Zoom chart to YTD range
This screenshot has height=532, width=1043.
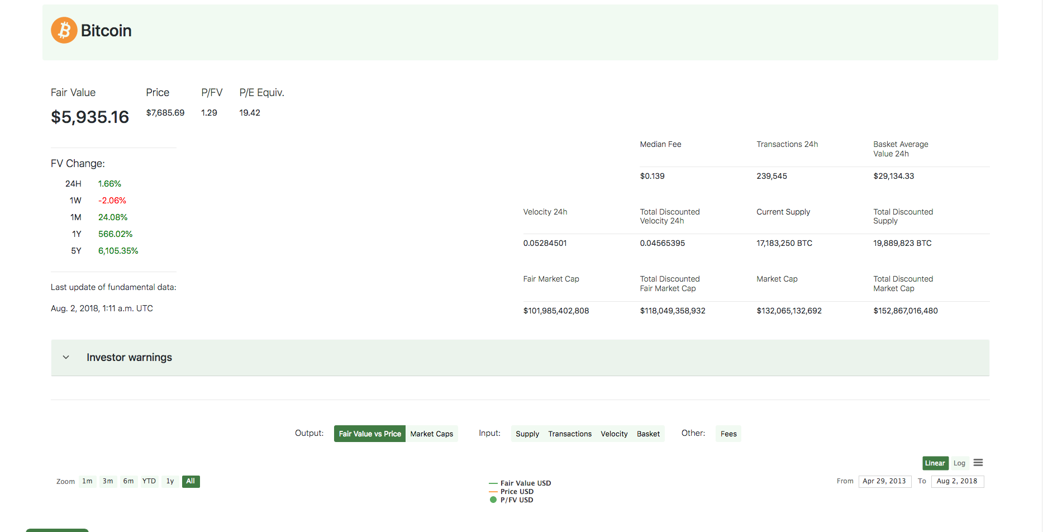(149, 481)
